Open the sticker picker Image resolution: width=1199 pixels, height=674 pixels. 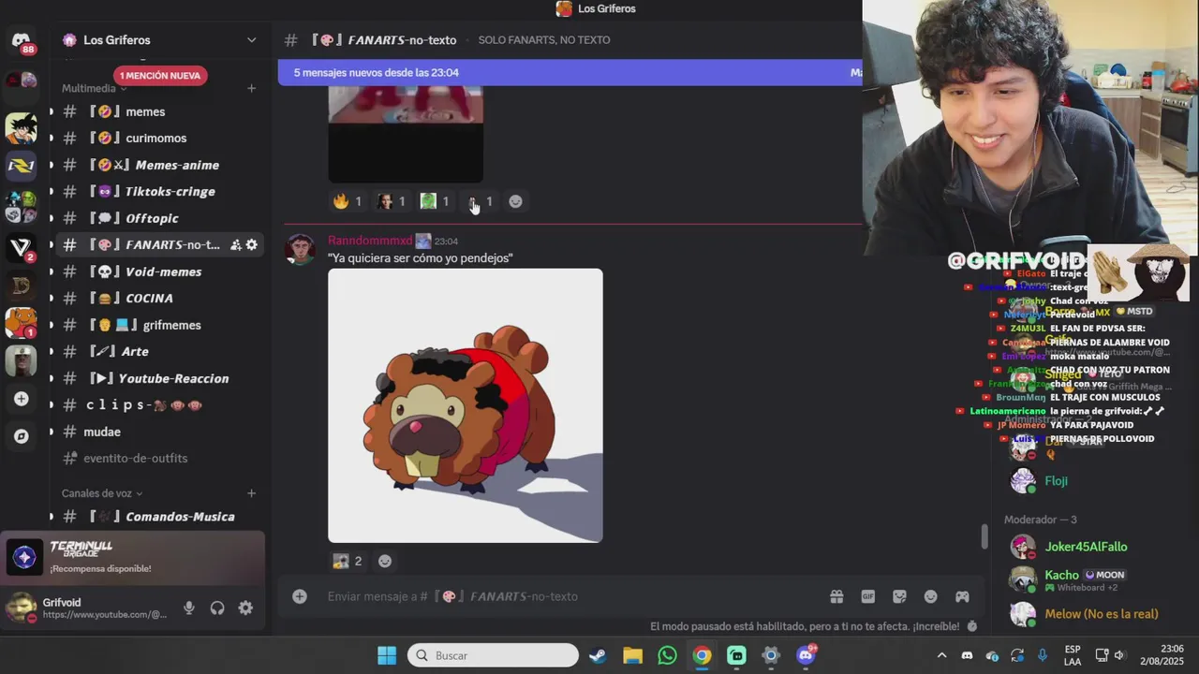899,596
